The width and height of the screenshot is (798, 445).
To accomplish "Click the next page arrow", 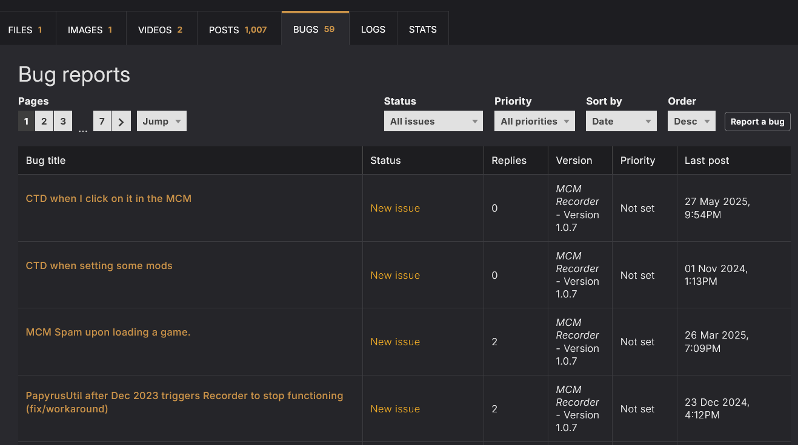I will pyautogui.click(x=121, y=121).
